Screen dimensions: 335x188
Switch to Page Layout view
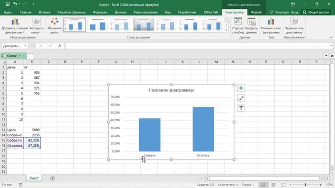pos(273,184)
